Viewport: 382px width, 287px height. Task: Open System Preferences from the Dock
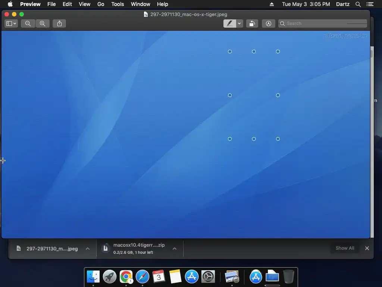tap(208, 277)
